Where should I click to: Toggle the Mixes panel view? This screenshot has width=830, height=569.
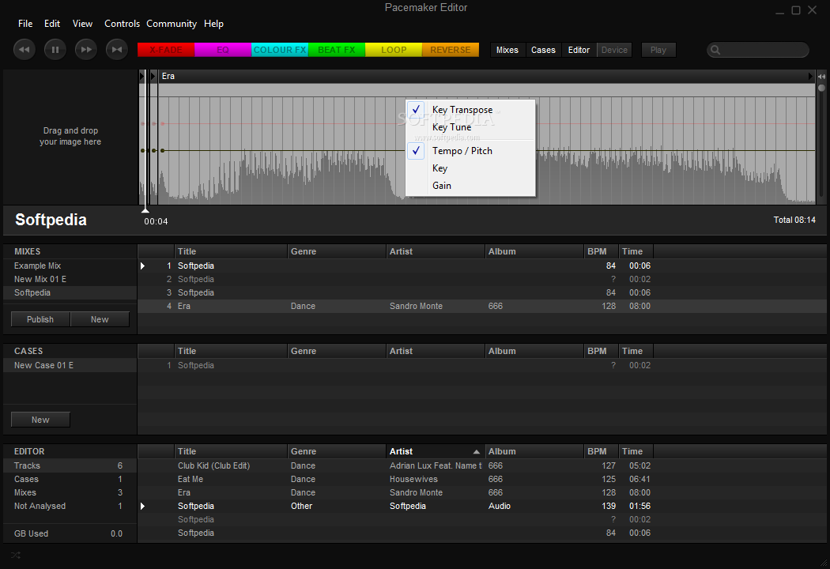coord(507,50)
